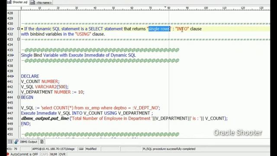Click line number 428 in the gutter
277x156 pixels.
10,13
